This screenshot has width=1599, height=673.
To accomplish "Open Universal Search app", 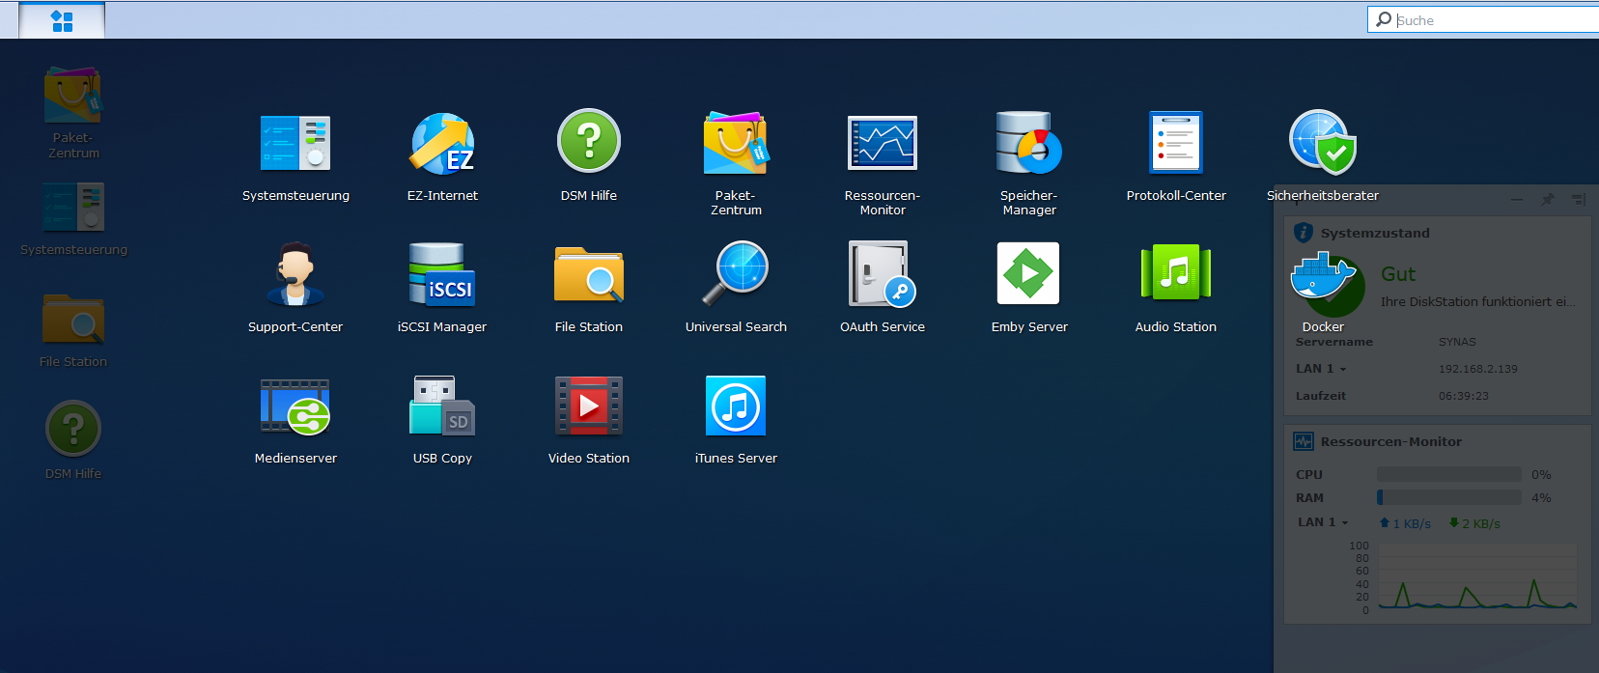I will (736, 274).
